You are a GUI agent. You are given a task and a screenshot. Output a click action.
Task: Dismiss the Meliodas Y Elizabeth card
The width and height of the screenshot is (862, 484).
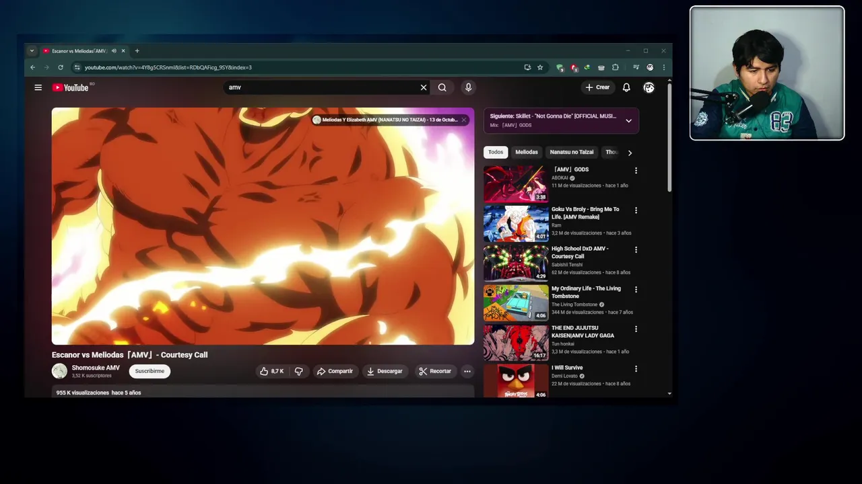(464, 120)
